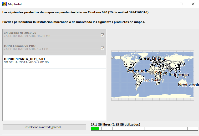This screenshot has height=136, width=199.
Task: Minimize the MapInstall window
Action: pyautogui.click(x=169, y=4)
